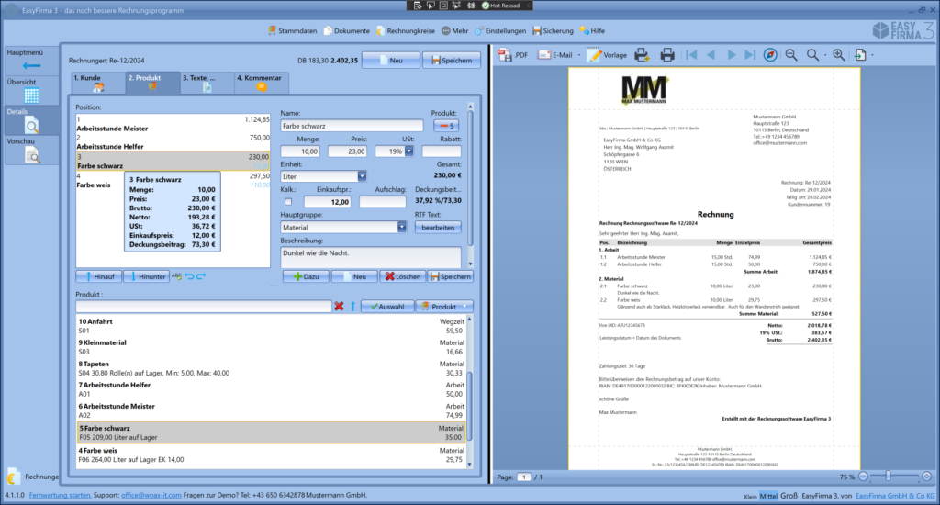Open Details view in left sidebar
The width and height of the screenshot is (940, 505).
(31, 121)
